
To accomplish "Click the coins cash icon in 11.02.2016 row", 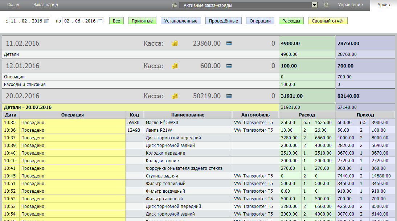I will pos(175,43).
